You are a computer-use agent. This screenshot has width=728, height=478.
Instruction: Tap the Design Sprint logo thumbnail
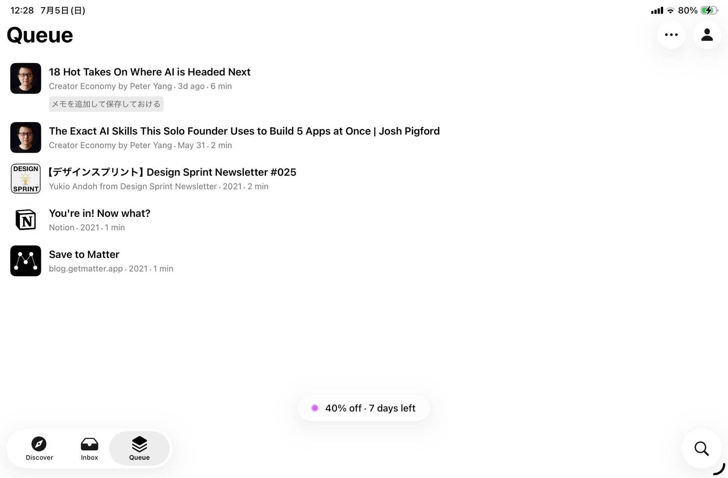click(x=26, y=179)
